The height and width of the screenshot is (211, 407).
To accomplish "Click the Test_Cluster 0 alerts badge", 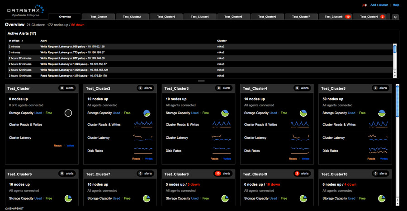I will coord(67,88).
